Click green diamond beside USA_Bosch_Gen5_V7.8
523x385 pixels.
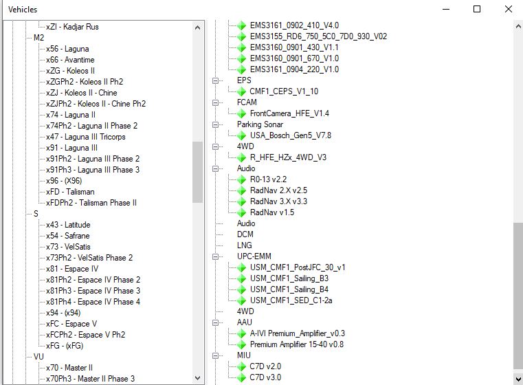pyautogui.click(x=241, y=135)
